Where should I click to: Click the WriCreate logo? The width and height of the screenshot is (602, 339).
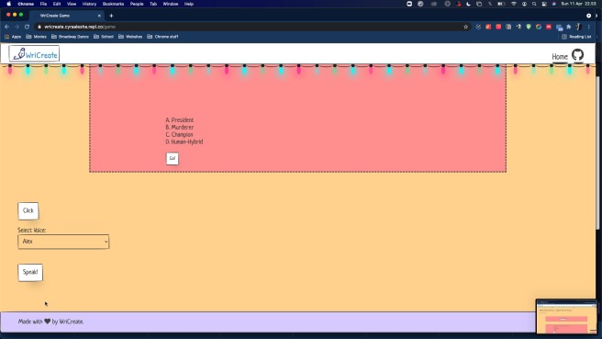34,54
